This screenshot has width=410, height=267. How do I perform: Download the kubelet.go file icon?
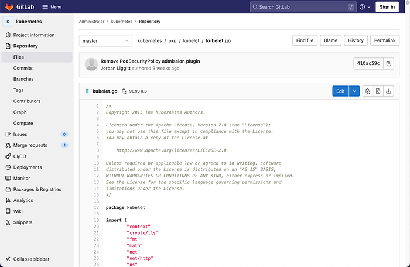click(x=388, y=91)
